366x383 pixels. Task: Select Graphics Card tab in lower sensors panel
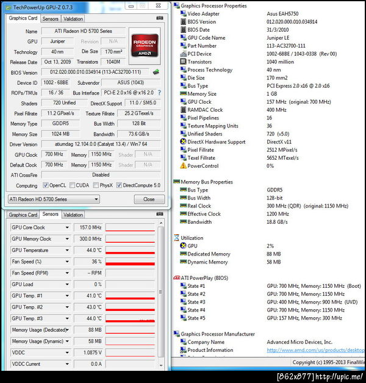point(23,215)
